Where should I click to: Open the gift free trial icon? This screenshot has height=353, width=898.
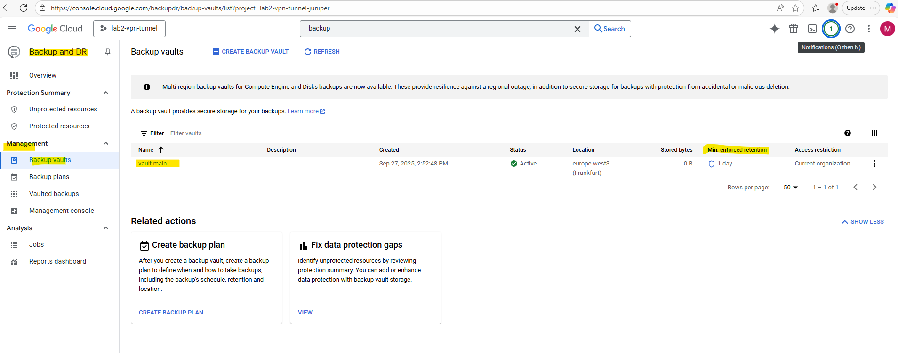[x=794, y=29]
